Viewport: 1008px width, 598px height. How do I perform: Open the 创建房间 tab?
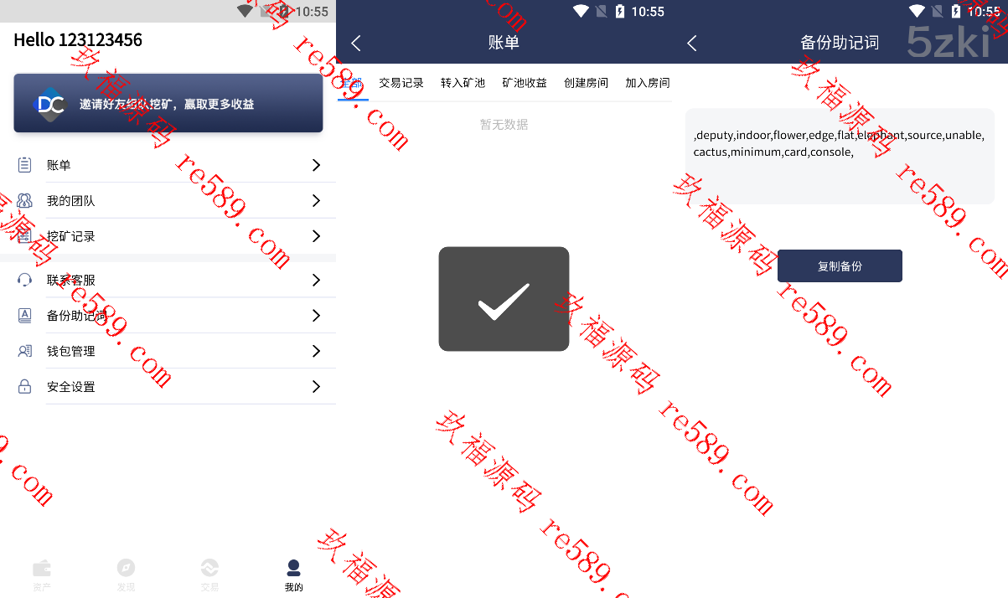(587, 83)
